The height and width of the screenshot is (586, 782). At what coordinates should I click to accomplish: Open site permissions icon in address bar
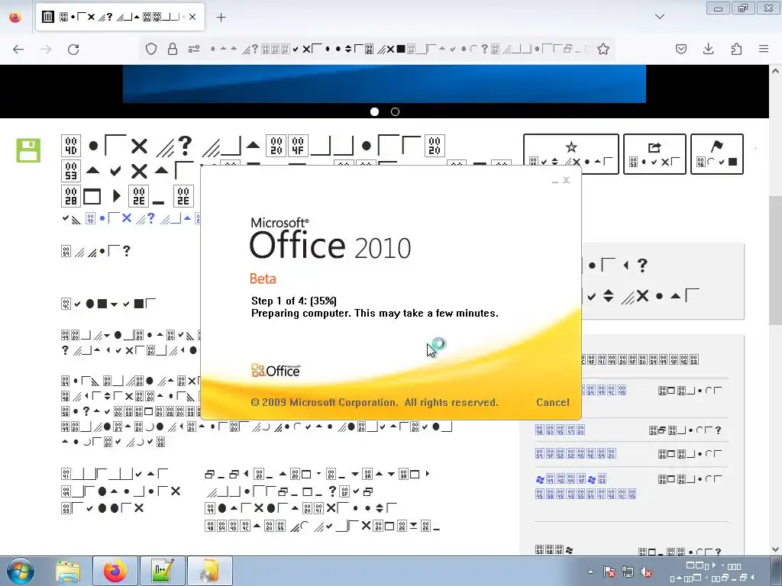pos(194,49)
